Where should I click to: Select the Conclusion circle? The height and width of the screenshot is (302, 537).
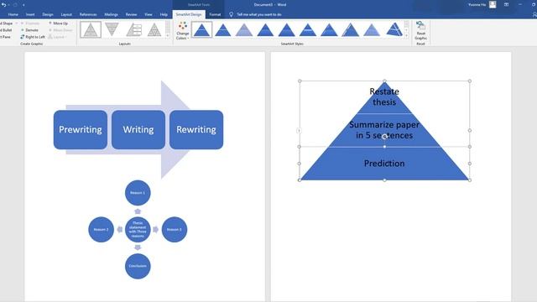(138, 266)
